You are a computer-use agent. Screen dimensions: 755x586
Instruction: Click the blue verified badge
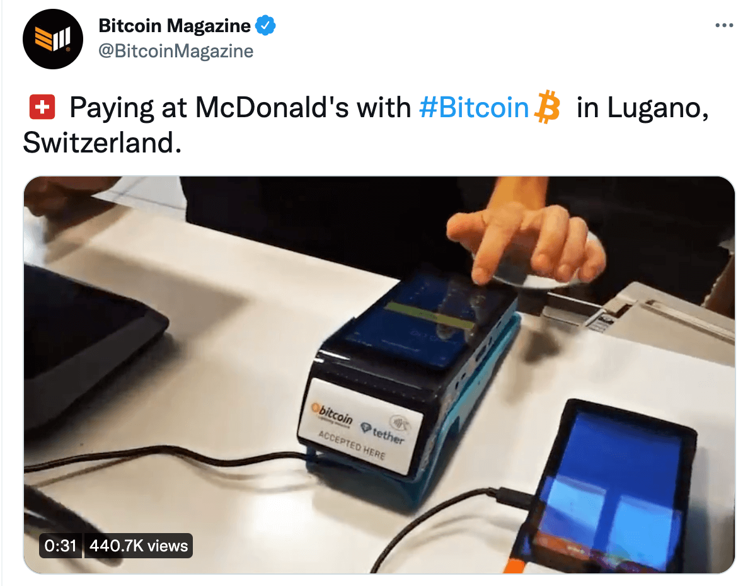point(265,26)
